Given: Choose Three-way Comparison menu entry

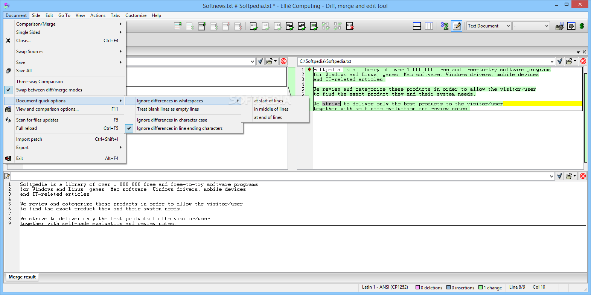Looking at the screenshot, I should tap(65, 82).
